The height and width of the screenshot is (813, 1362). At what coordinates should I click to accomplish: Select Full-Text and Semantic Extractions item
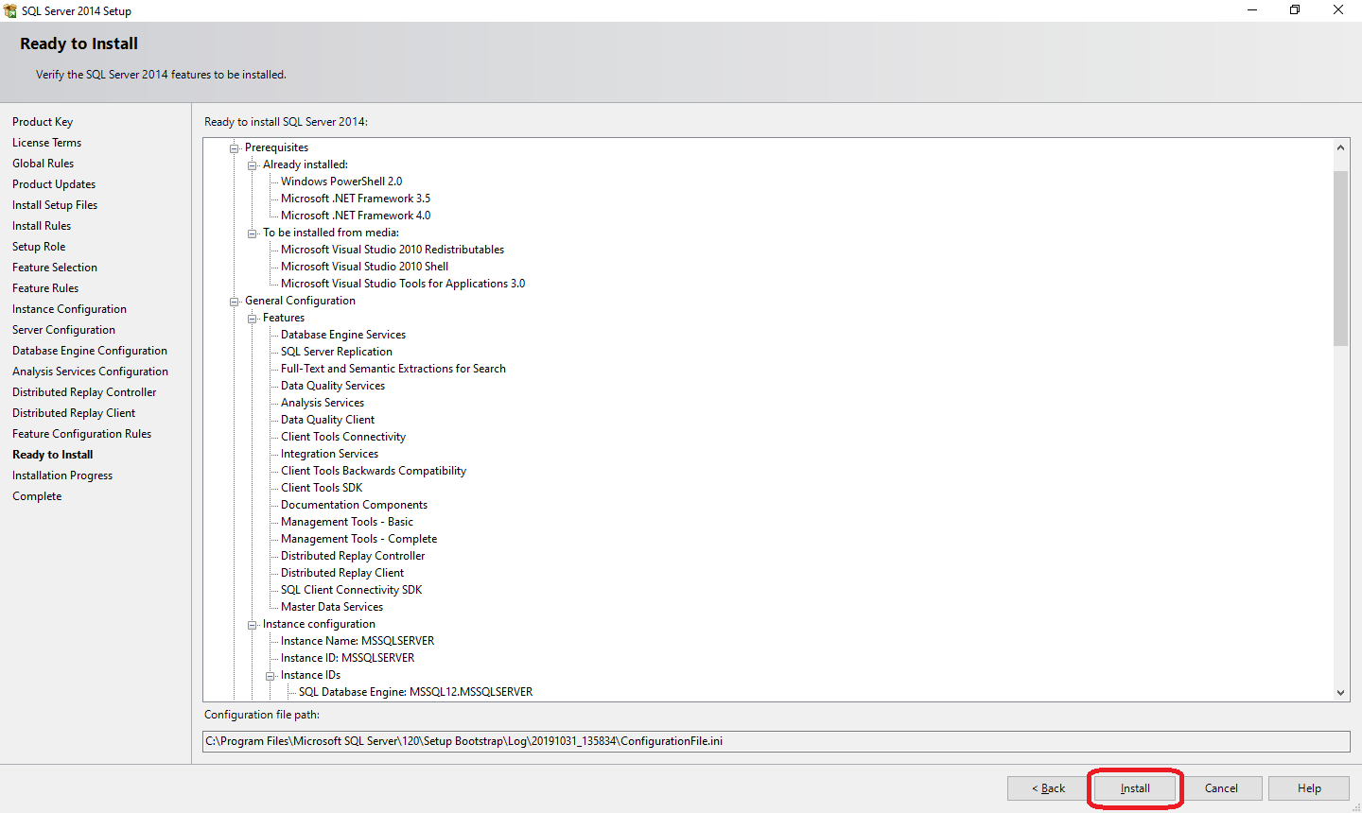(x=393, y=369)
